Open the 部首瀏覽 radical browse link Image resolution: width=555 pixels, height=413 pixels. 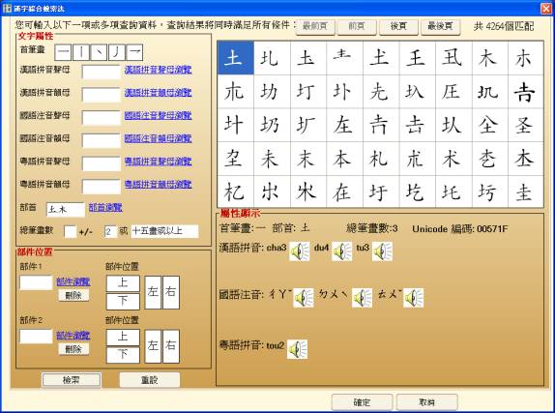click(105, 208)
